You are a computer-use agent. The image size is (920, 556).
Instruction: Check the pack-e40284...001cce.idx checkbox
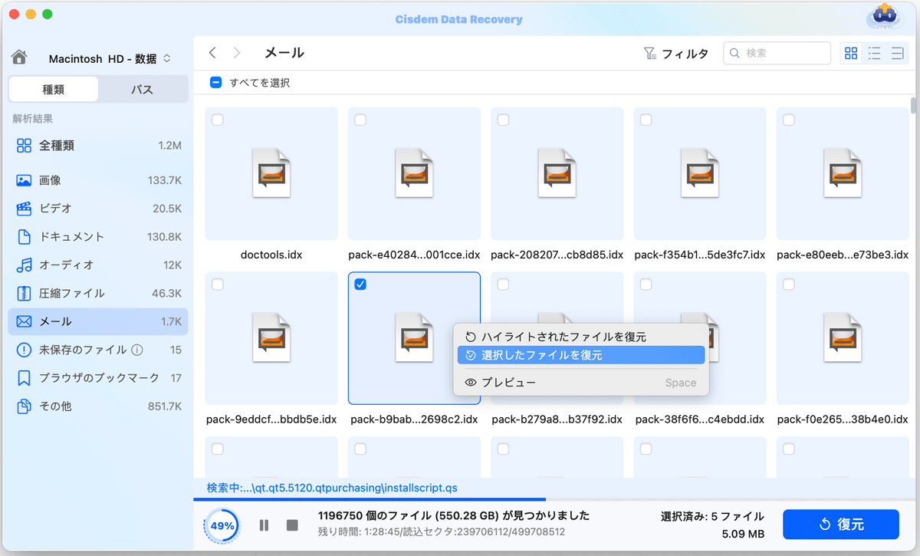click(360, 120)
